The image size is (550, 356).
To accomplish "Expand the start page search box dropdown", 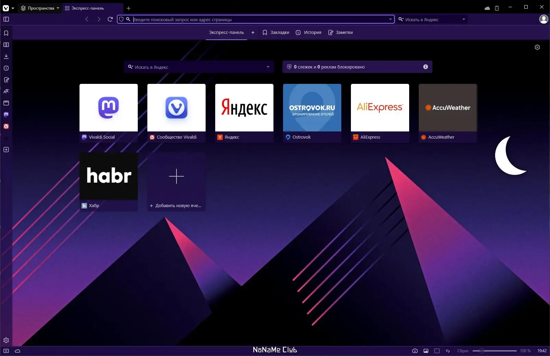I will [268, 67].
